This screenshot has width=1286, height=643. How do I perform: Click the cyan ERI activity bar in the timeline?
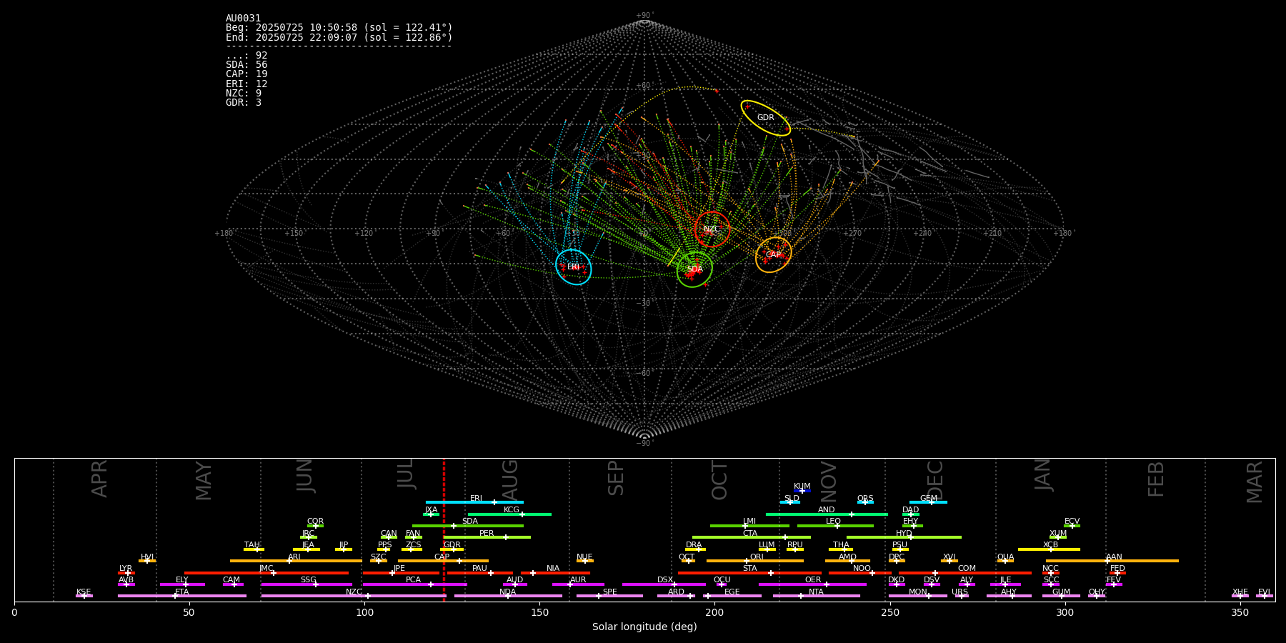pos(474,502)
